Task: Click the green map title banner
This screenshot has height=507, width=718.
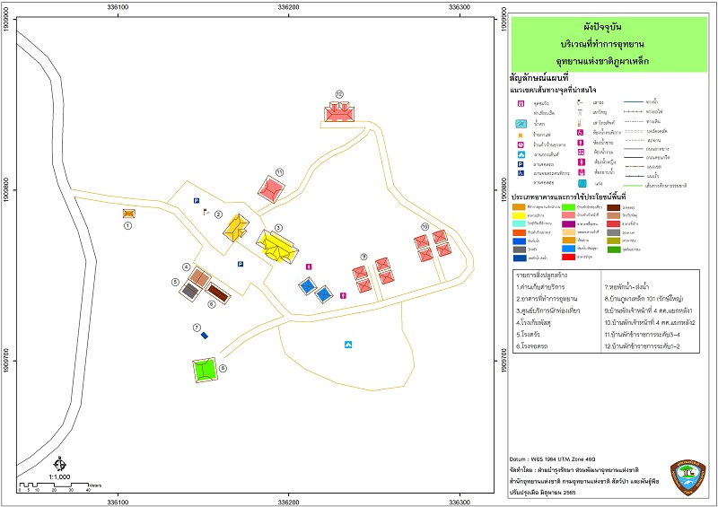Action: [x=609, y=44]
